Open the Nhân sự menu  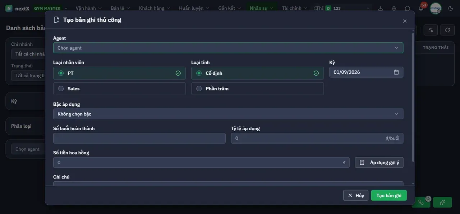261,8
